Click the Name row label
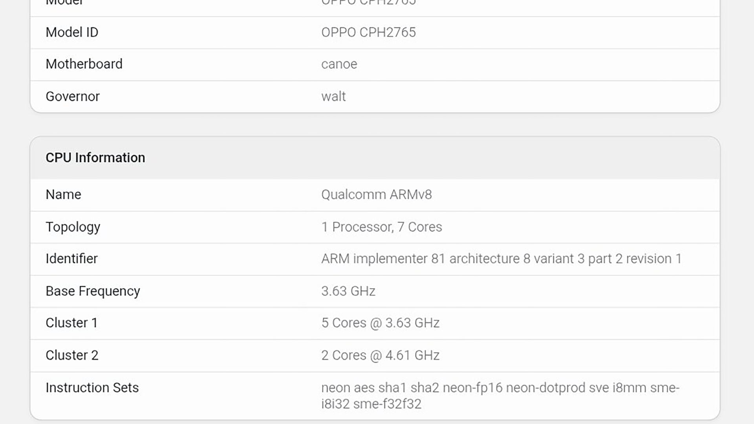This screenshot has height=424, width=754. point(63,194)
